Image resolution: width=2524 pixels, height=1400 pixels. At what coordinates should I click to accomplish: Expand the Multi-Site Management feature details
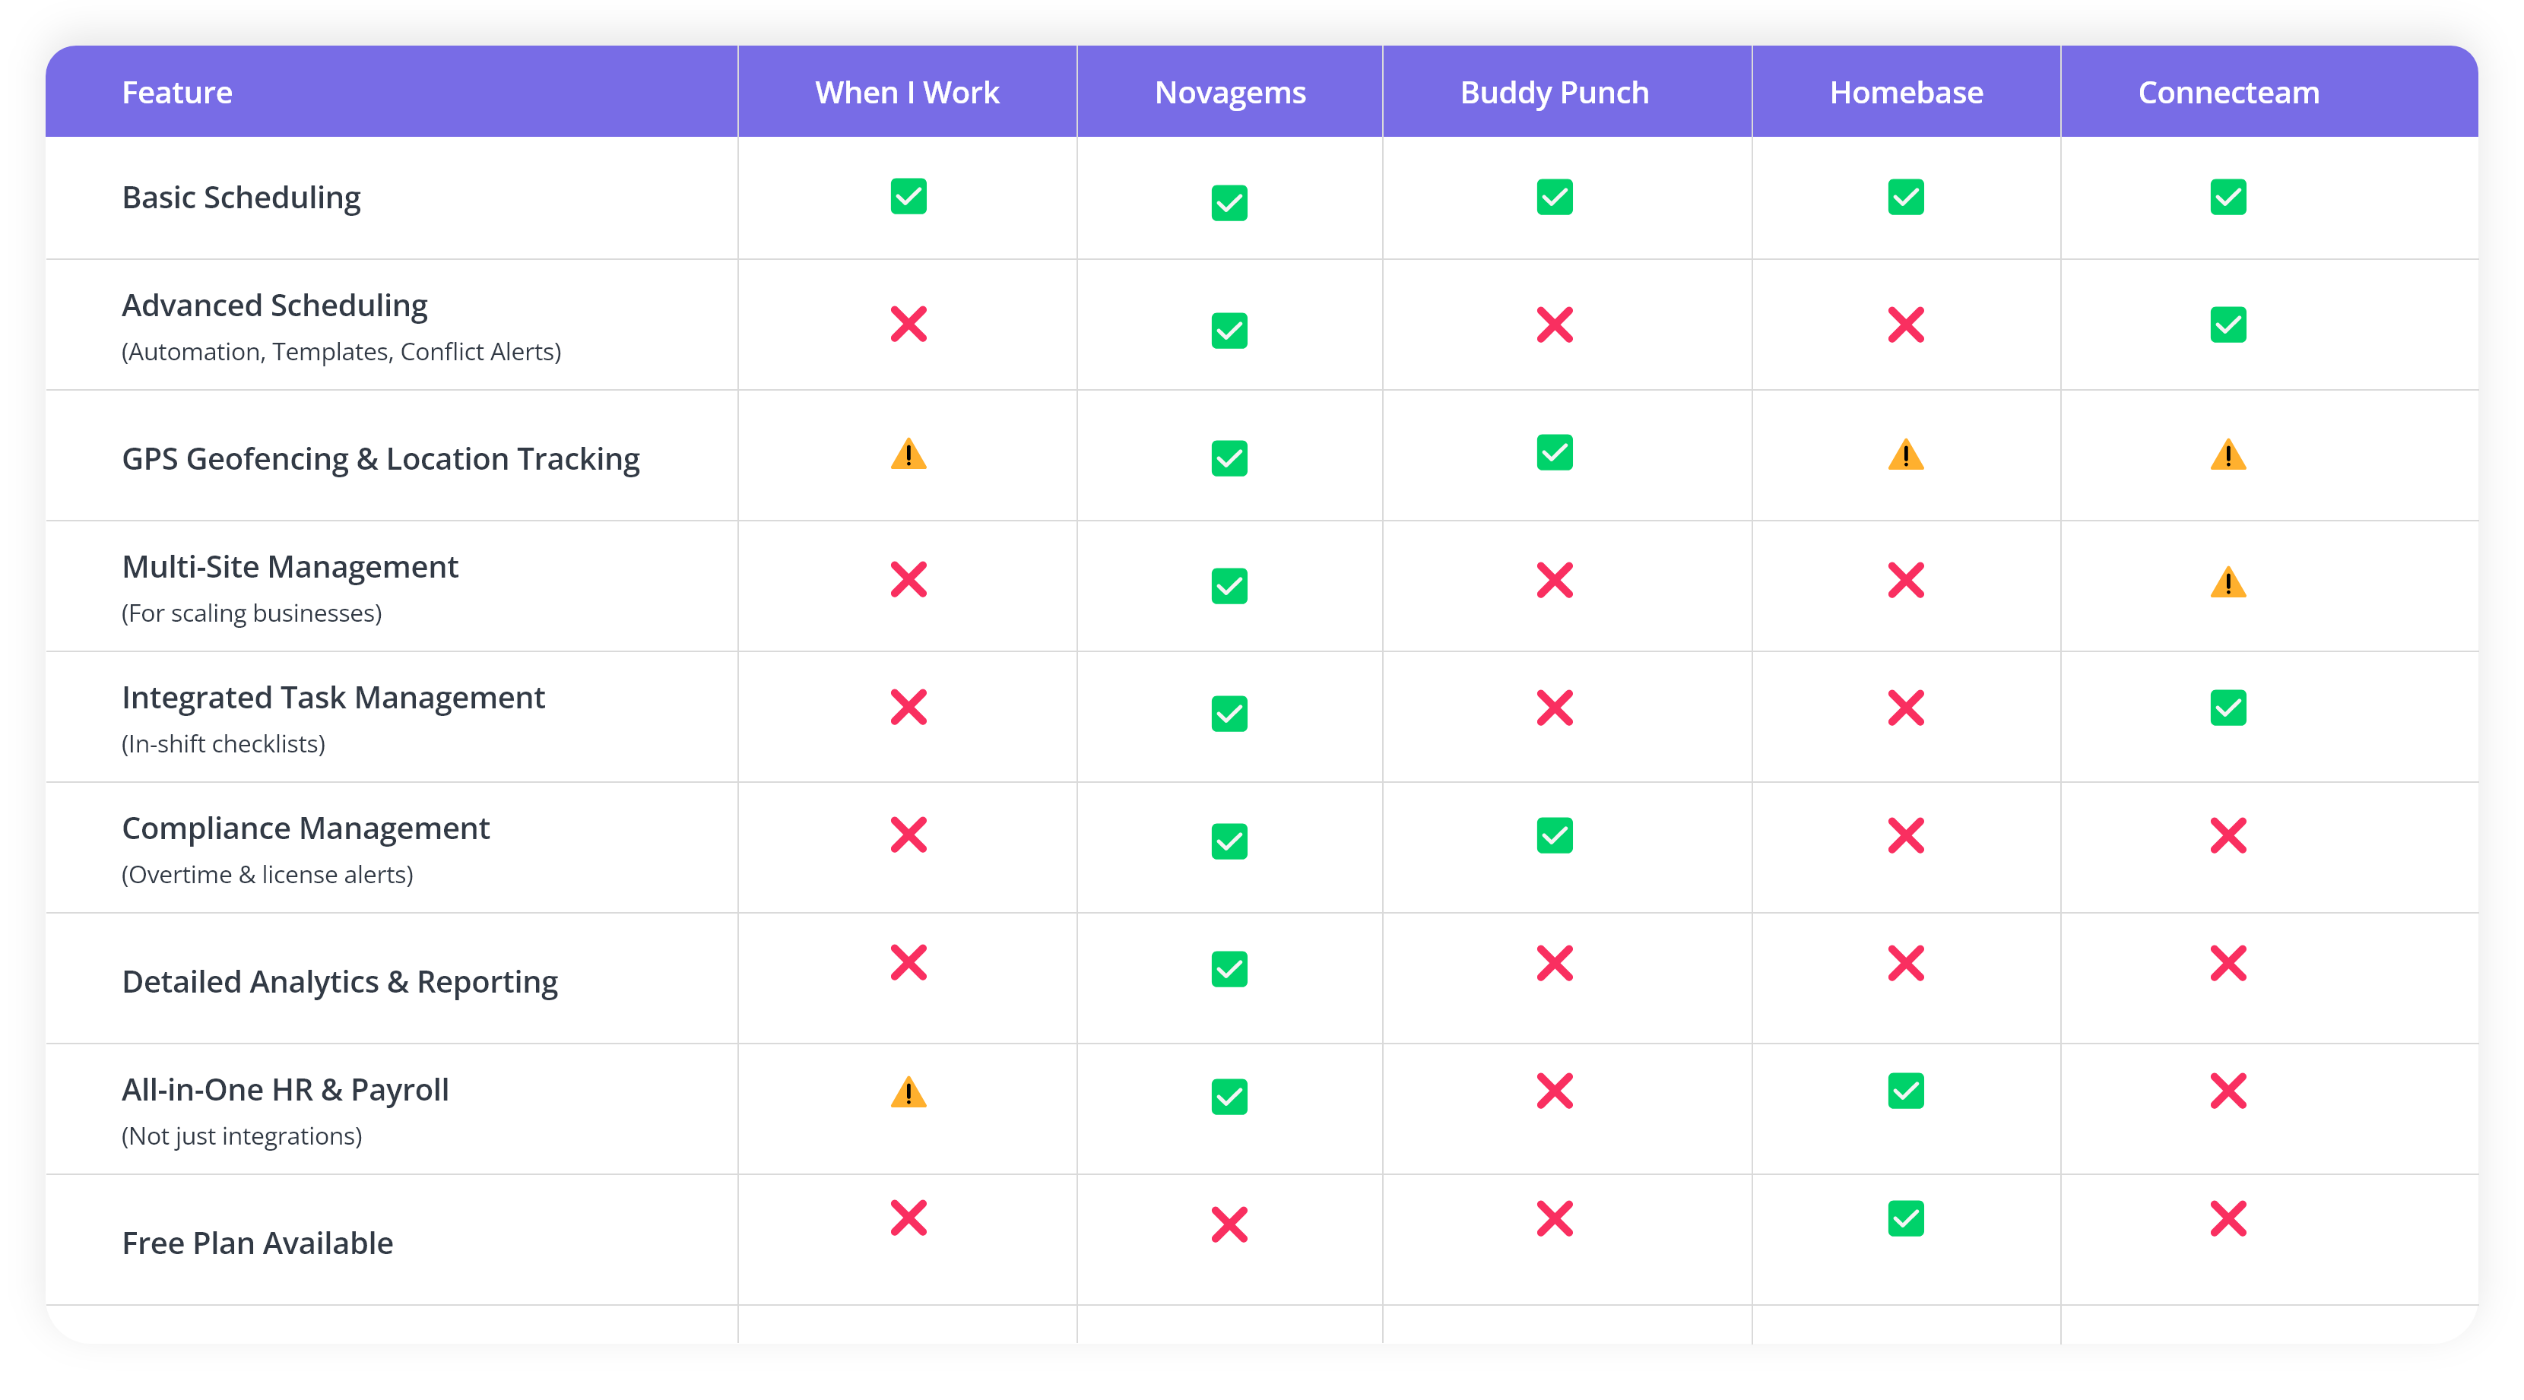tap(290, 566)
